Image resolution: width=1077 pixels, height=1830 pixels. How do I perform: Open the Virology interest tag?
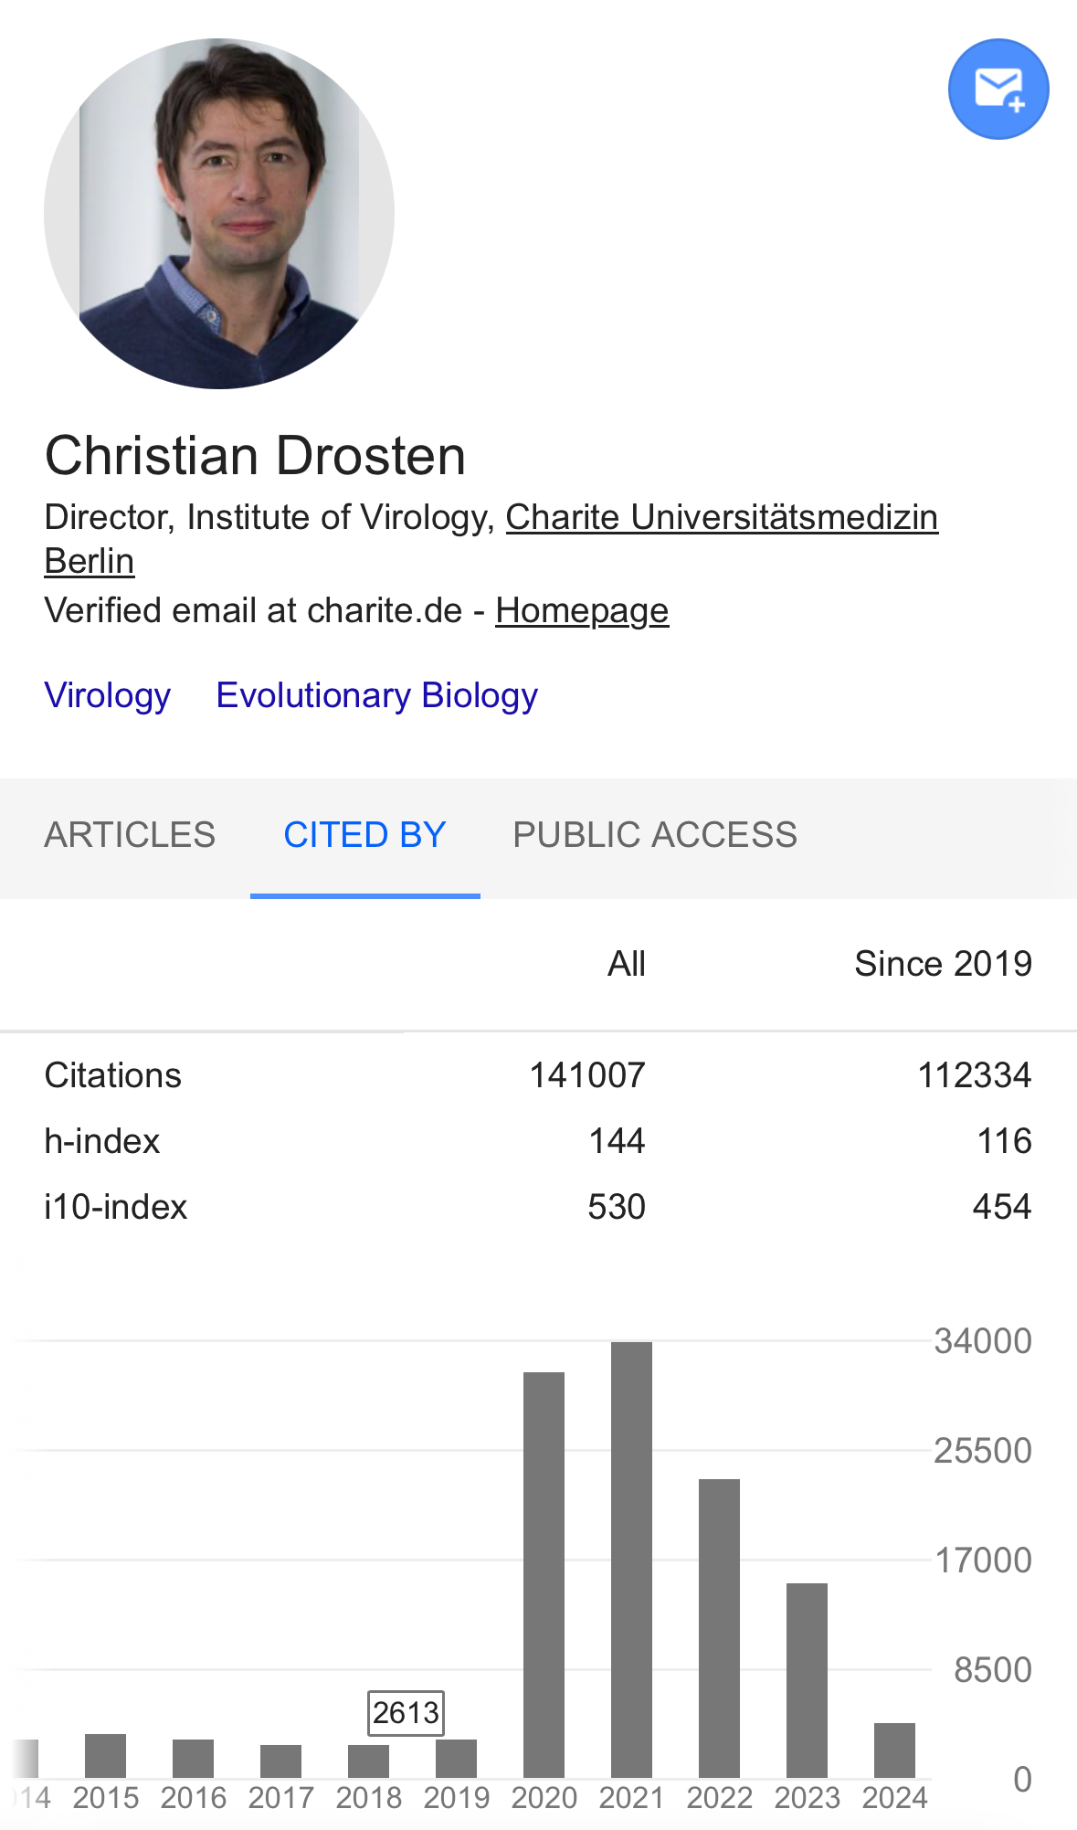[108, 695]
